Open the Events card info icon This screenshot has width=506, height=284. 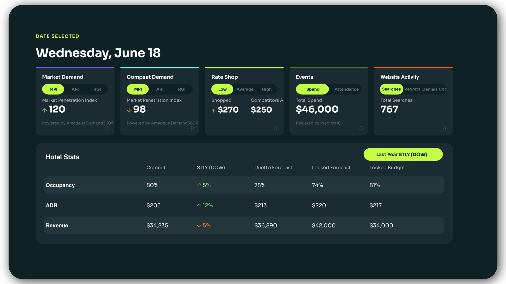[x=361, y=128]
